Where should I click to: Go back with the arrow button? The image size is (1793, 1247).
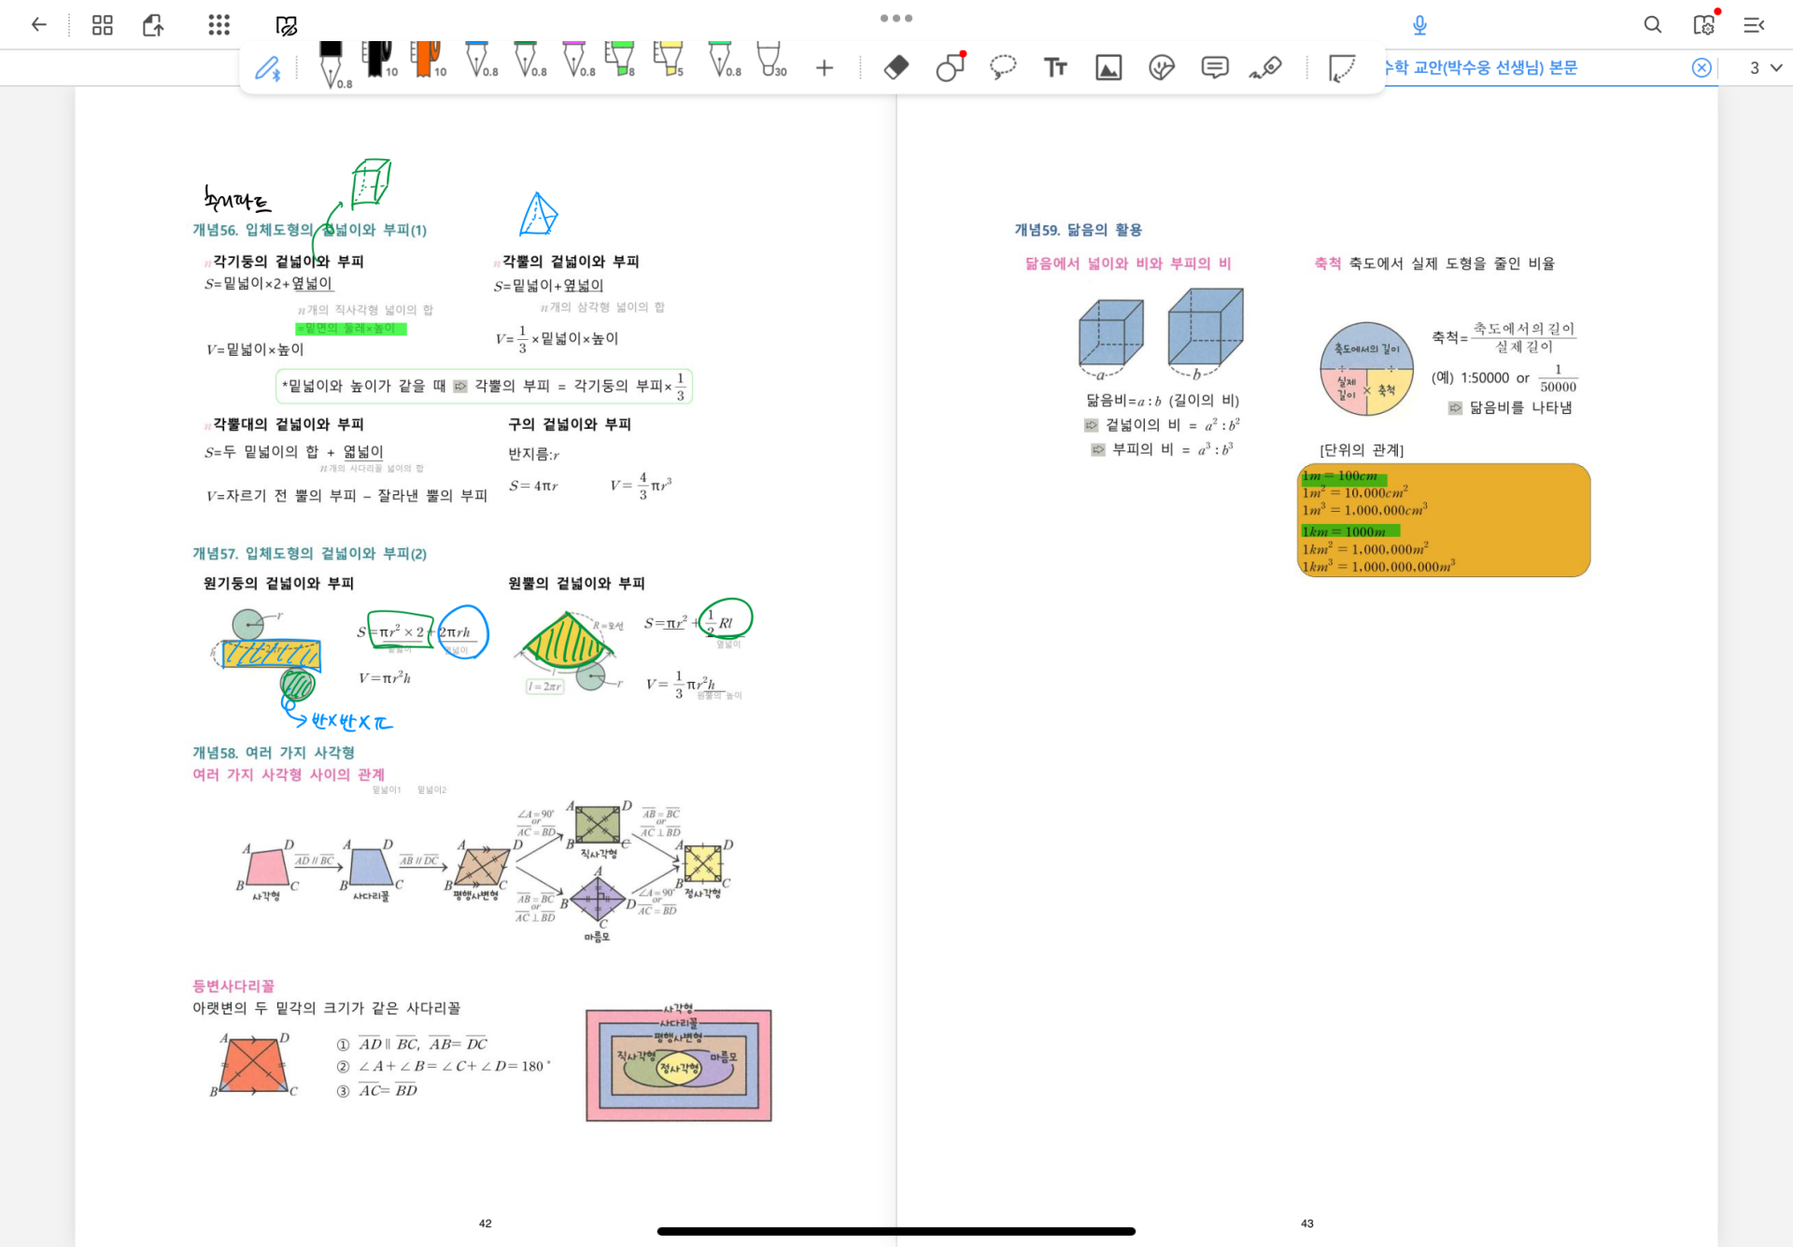click(x=38, y=25)
